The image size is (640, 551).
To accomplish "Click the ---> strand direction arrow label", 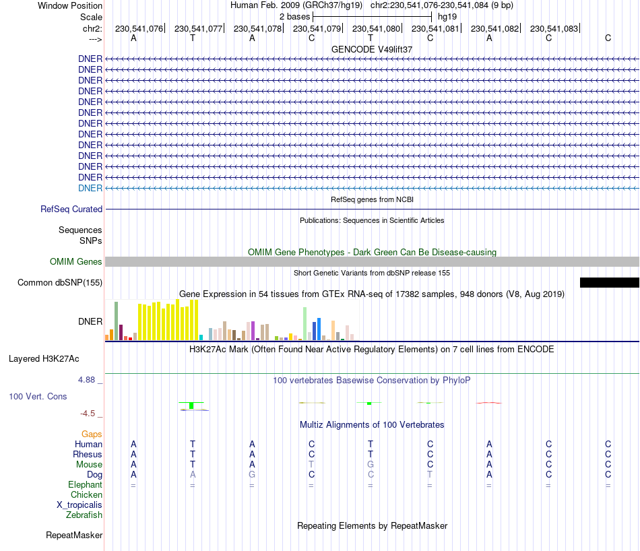I will (96, 39).
